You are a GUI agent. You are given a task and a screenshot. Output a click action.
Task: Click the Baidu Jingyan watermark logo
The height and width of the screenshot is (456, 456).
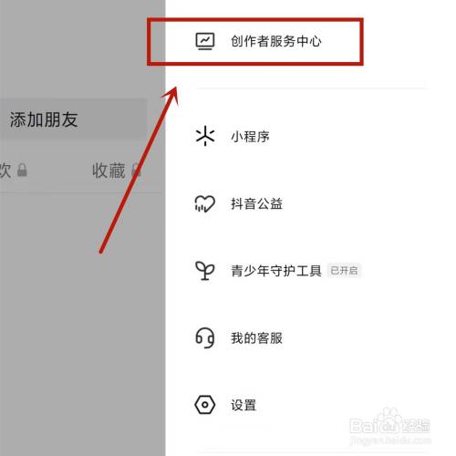coord(390,426)
